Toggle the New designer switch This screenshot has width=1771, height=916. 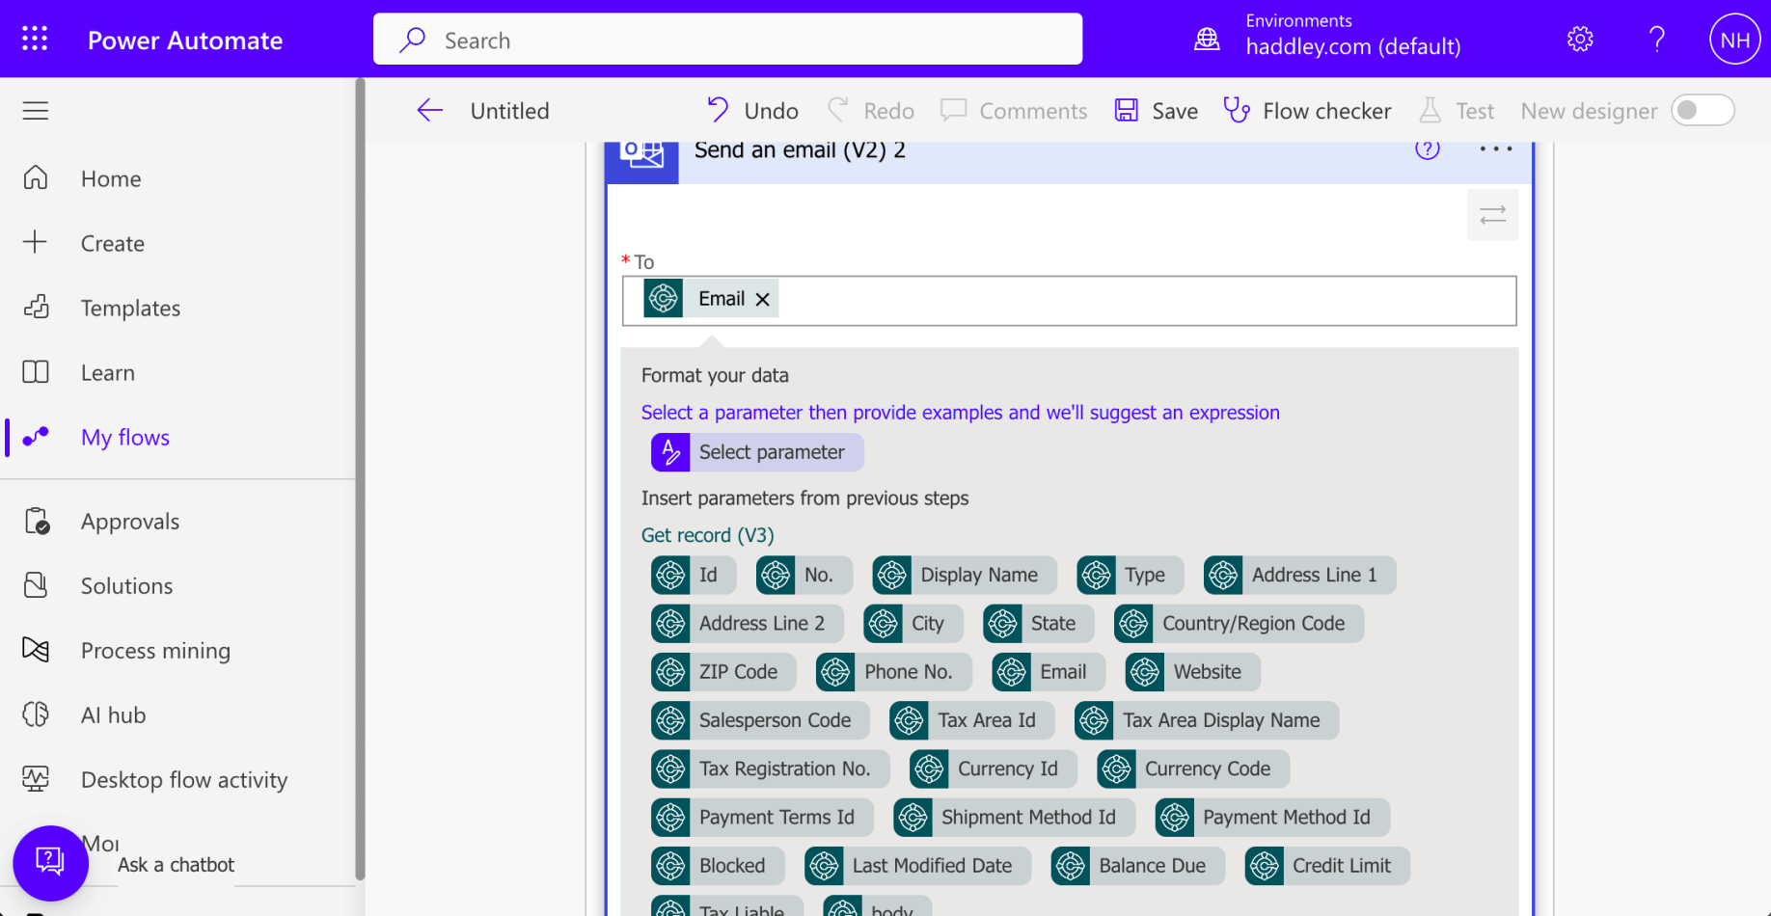tap(1703, 110)
